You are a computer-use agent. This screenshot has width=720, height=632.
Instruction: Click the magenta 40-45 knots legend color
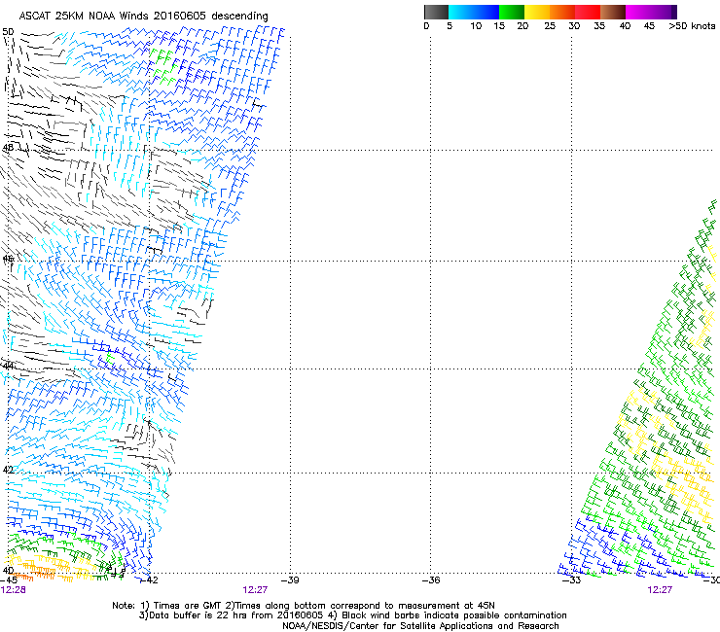(638, 12)
